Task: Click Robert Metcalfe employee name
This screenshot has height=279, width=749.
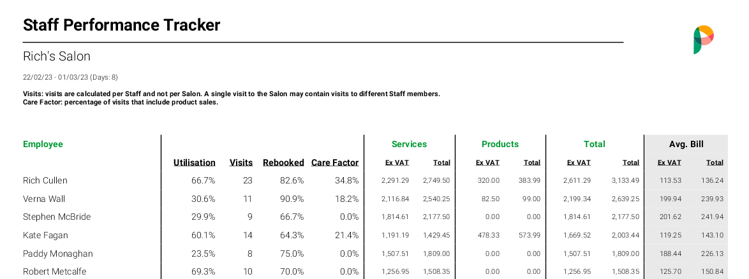Action: [x=54, y=271]
